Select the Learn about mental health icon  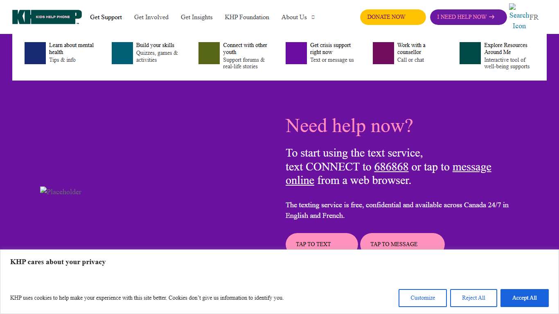click(35, 53)
